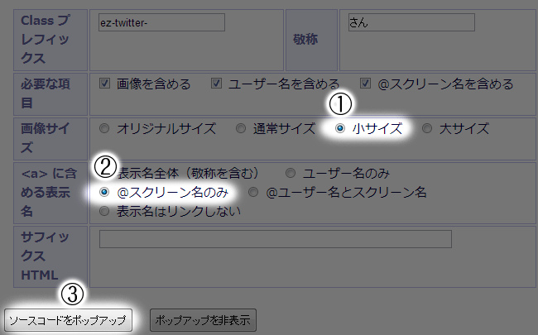The width and height of the screenshot is (538, 335).
Task: Click the サフィックス HTML row label
Action: [x=45, y=256]
